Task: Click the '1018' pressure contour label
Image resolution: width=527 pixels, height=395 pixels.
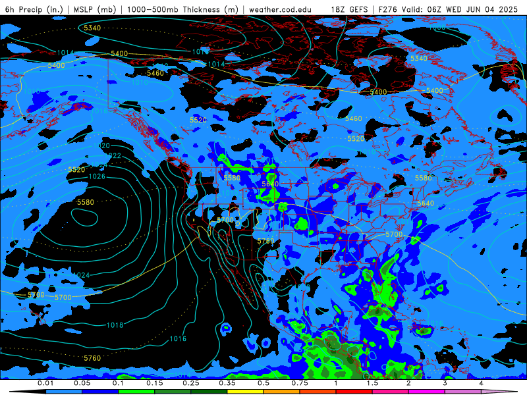Action: pos(115,325)
